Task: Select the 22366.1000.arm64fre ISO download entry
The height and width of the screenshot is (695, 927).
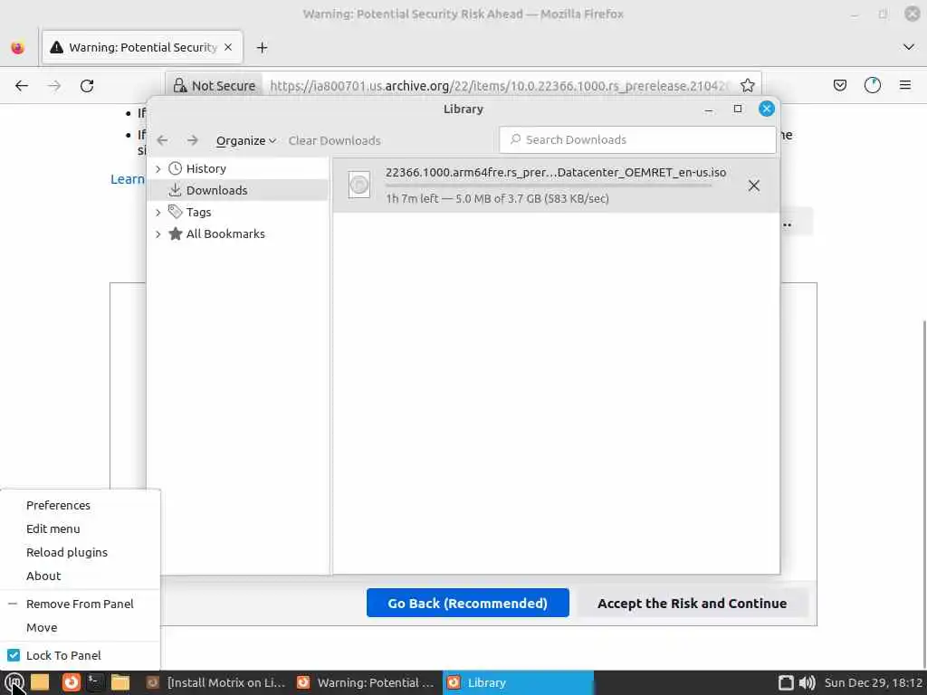Action: [556, 185]
